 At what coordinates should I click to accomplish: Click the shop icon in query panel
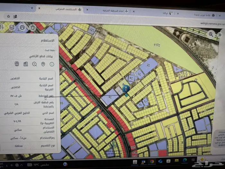pyautogui.click(x=17, y=64)
